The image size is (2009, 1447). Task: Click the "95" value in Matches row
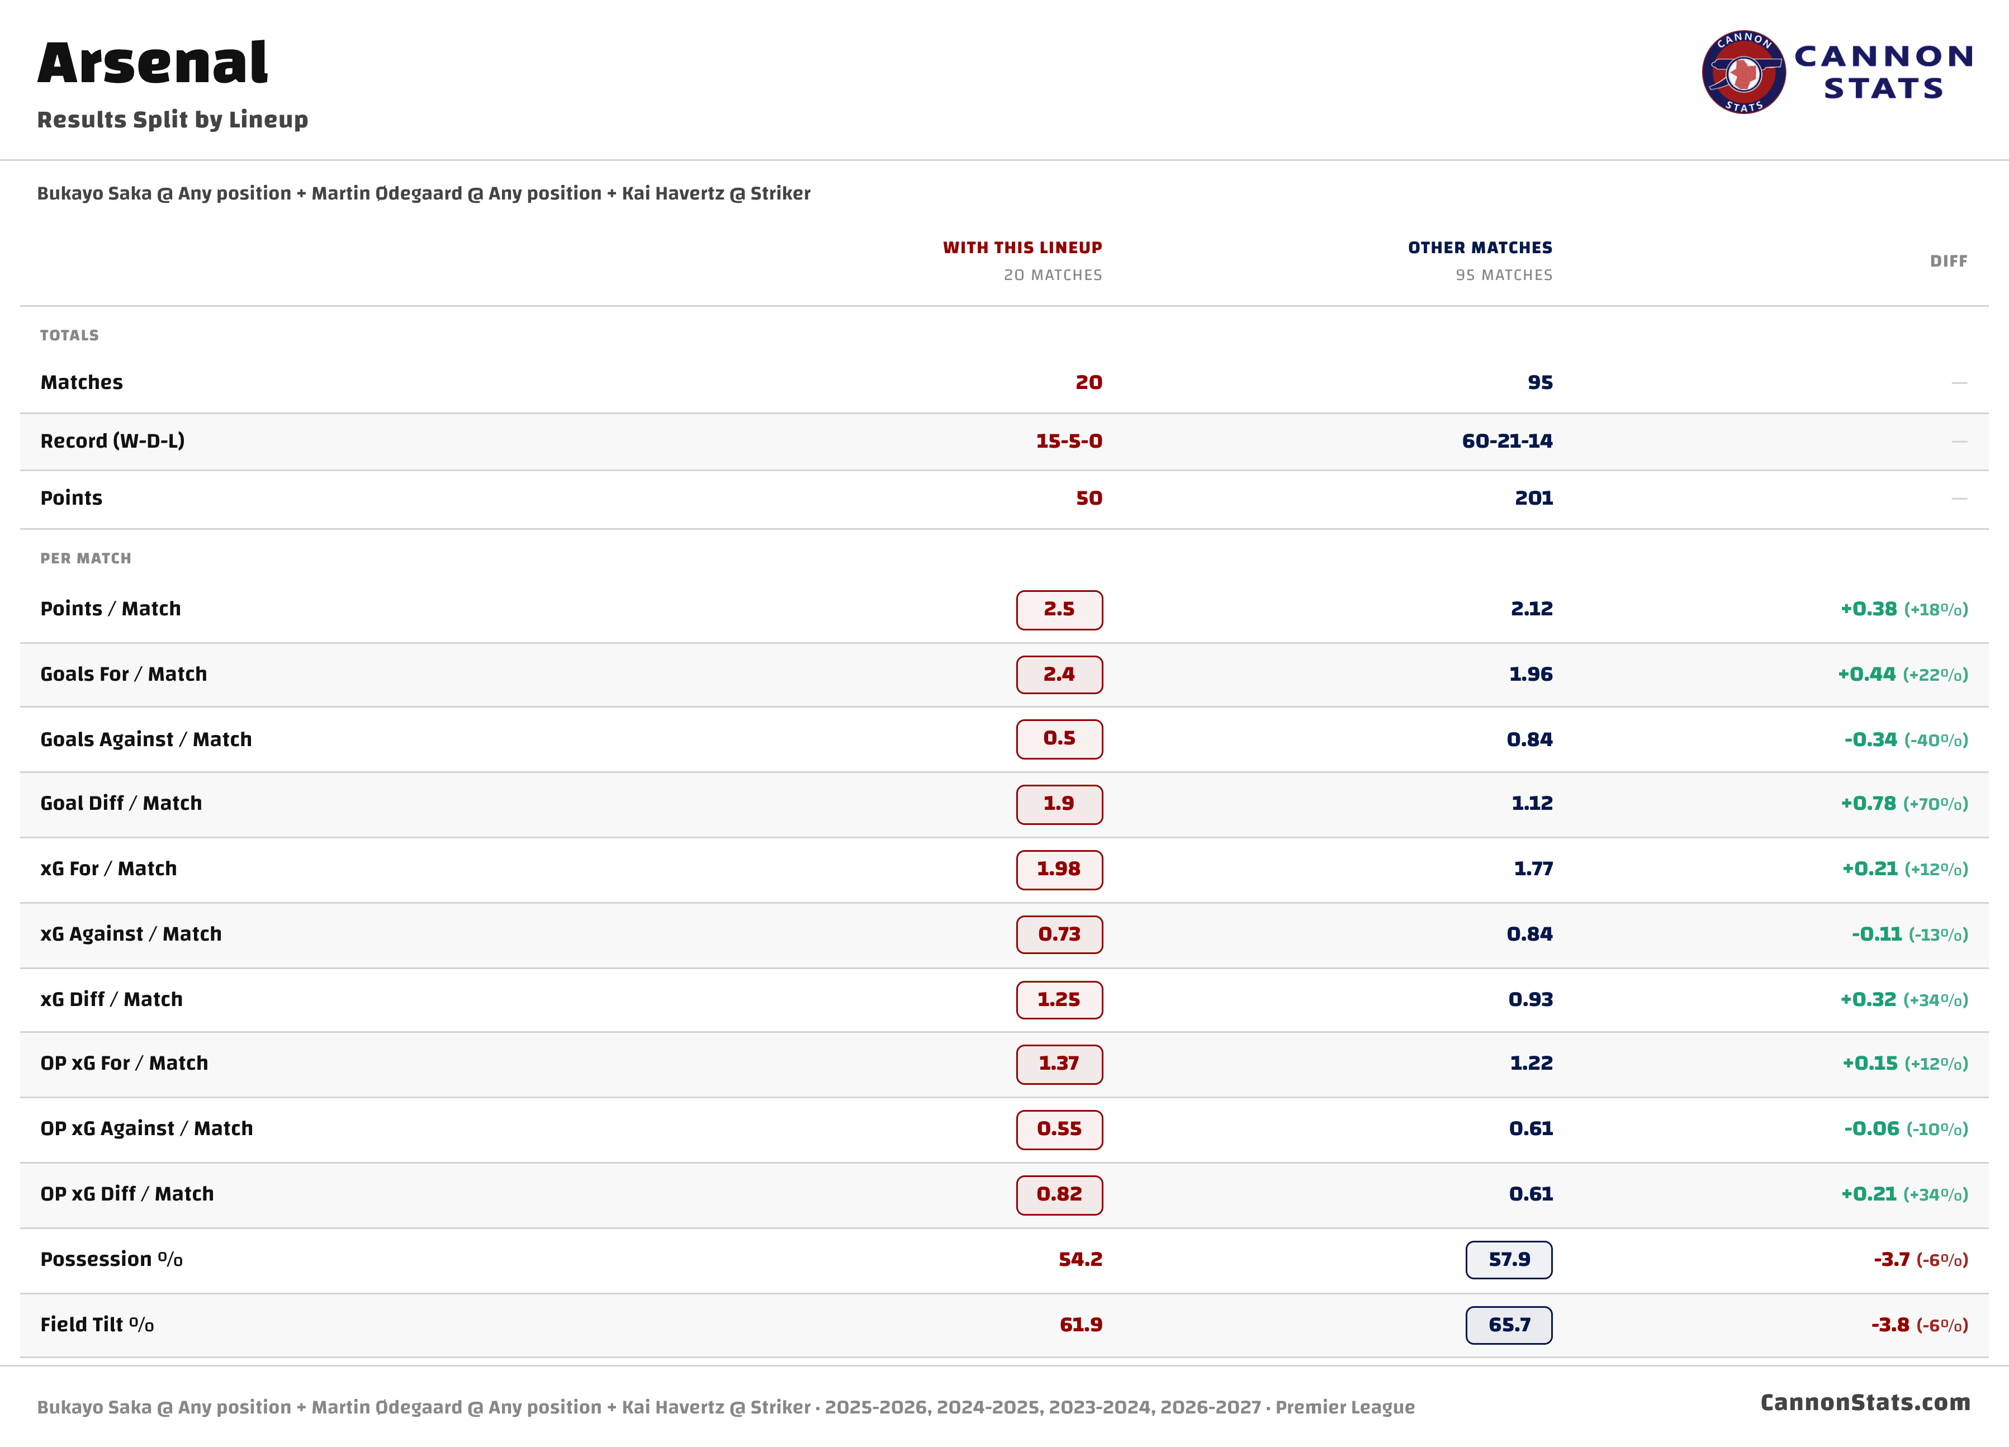coord(1539,382)
